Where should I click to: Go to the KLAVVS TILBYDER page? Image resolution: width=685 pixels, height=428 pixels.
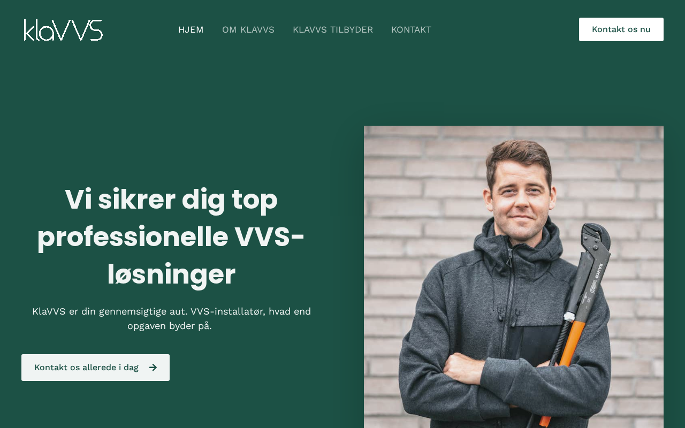pos(333,30)
